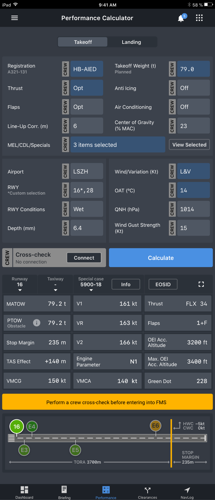Tap the PTOW info icon
The image size is (215, 500).
[x=37, y=323]
